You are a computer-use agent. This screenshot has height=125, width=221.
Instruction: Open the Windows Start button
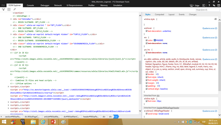[x=4, y=122]
